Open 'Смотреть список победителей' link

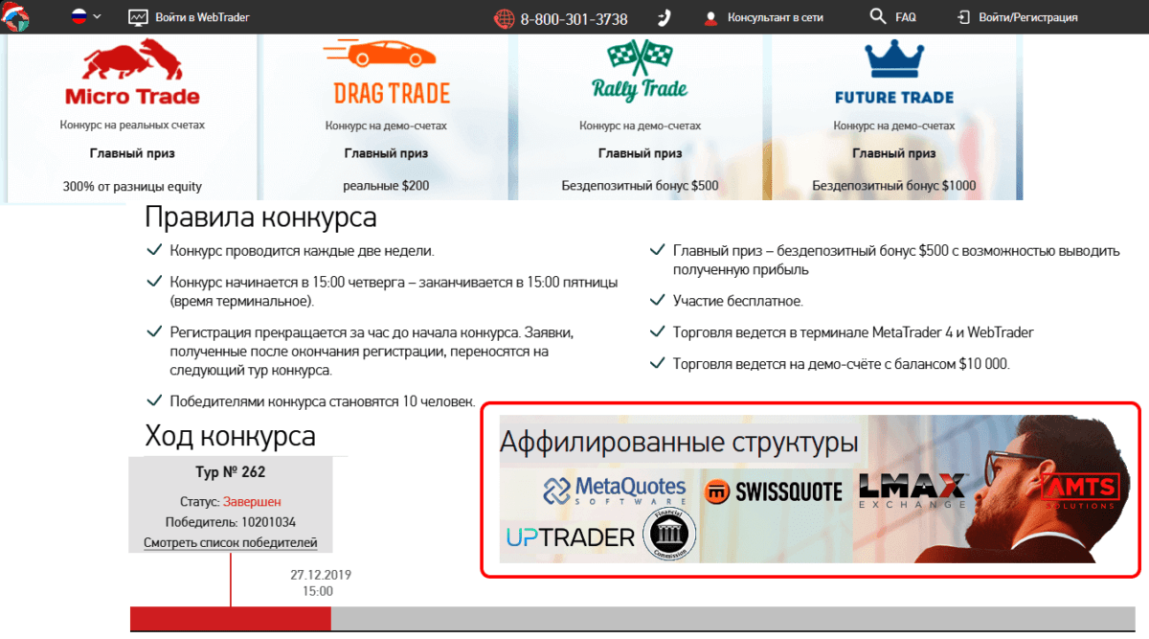pyautogui.click(x=230, y=543)
